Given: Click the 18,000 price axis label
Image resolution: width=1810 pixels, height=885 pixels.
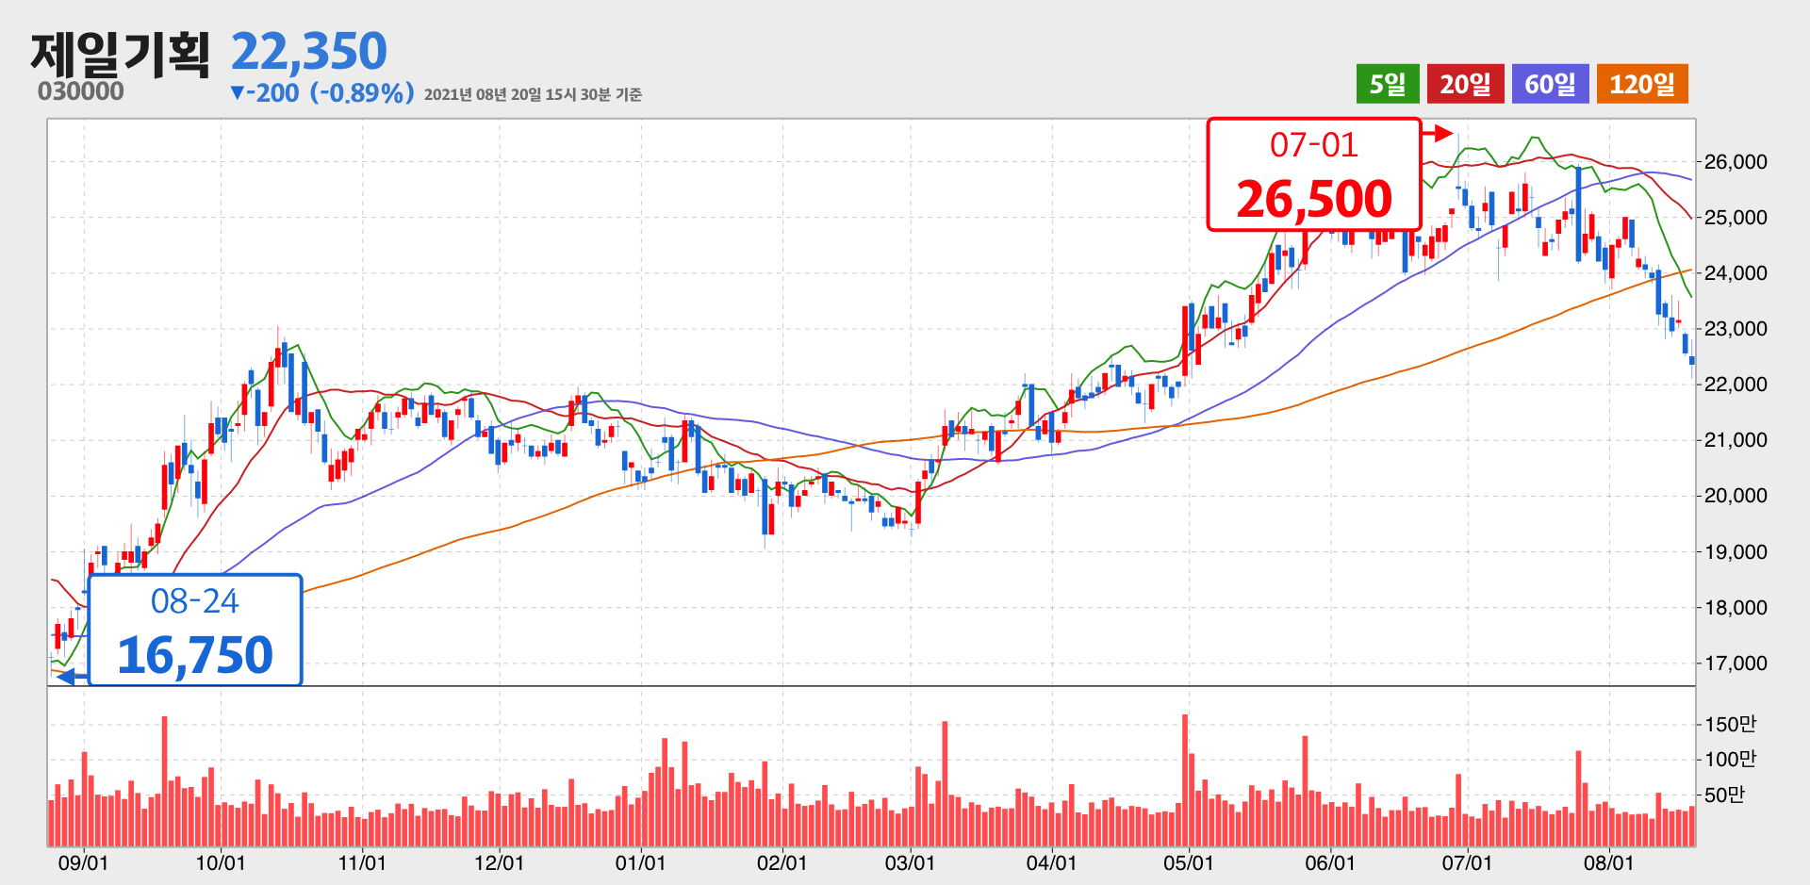Looking at the screenshot, I should coord(1736,608).
